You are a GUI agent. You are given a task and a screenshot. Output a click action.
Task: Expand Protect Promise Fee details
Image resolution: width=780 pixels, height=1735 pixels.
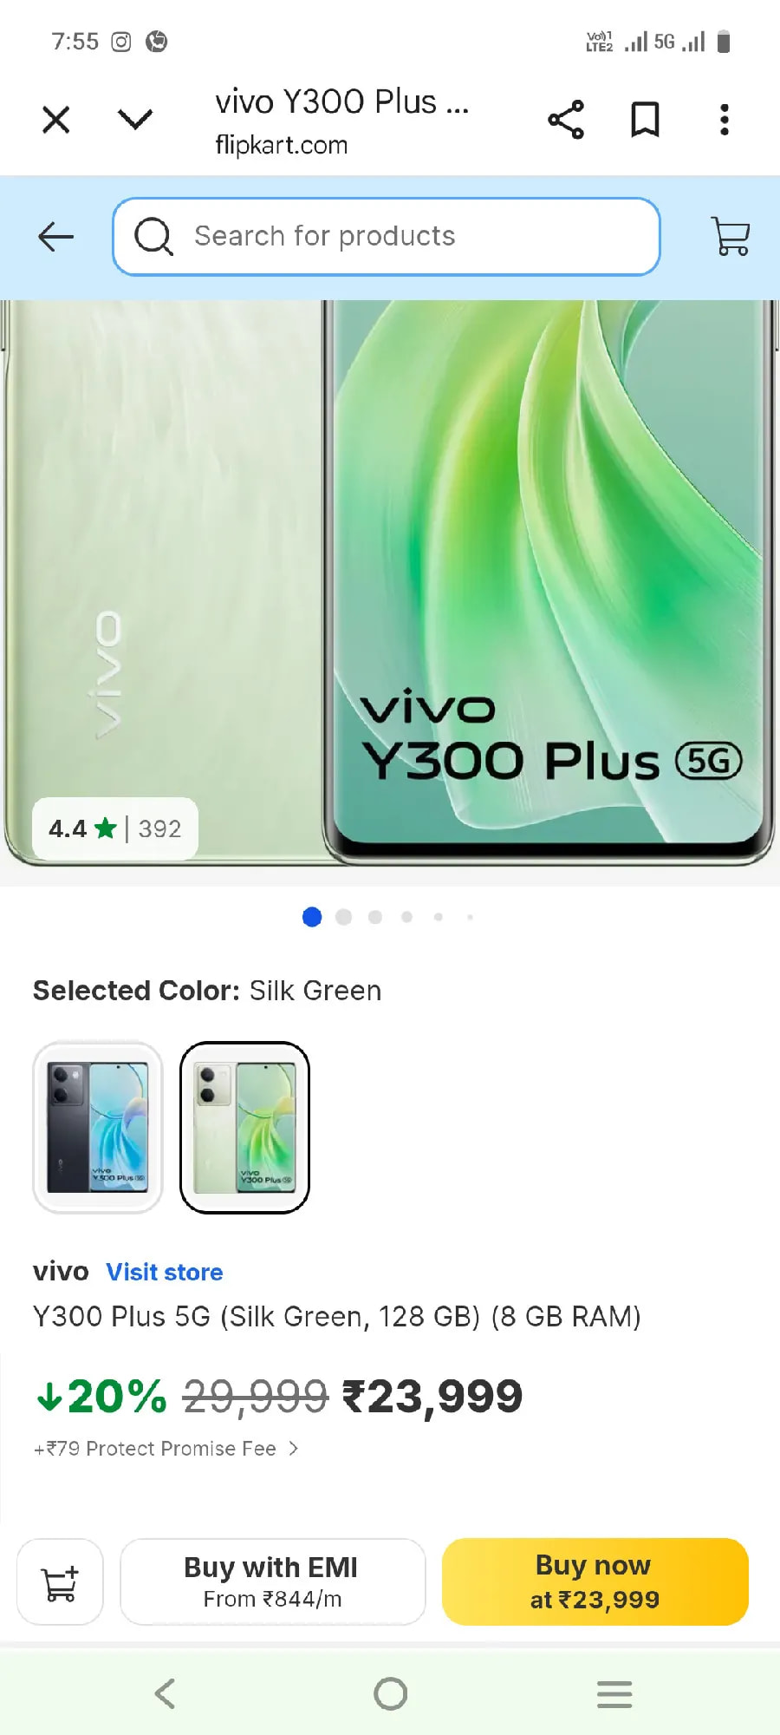[166, 1449]
